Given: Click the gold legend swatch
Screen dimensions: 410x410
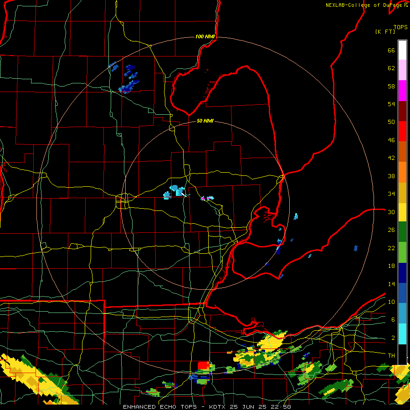Looking at the screenshot, I should coord(402,193).
